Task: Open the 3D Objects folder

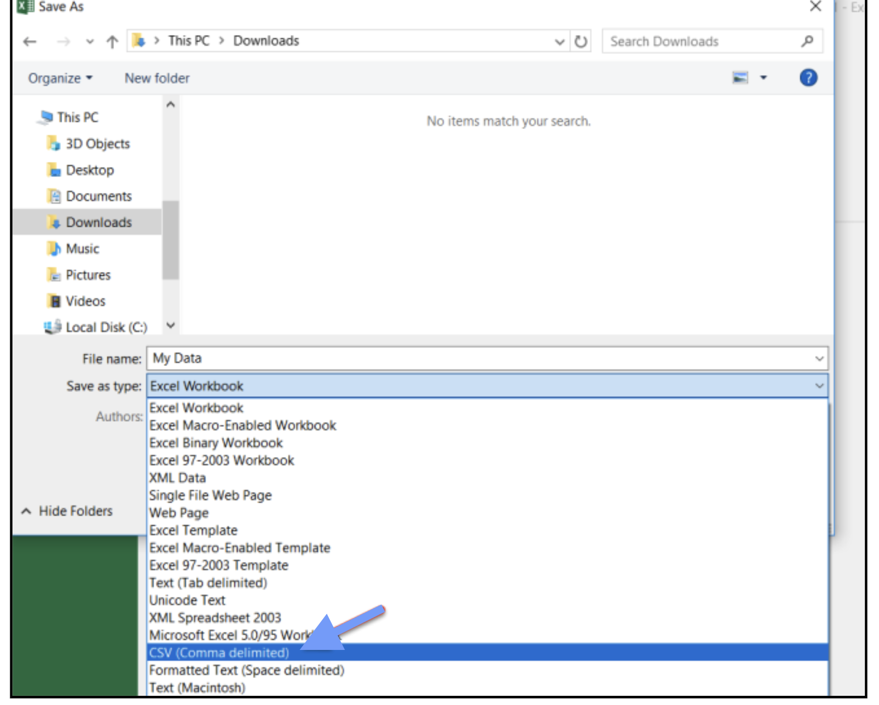Action: [x=98, y=144]
